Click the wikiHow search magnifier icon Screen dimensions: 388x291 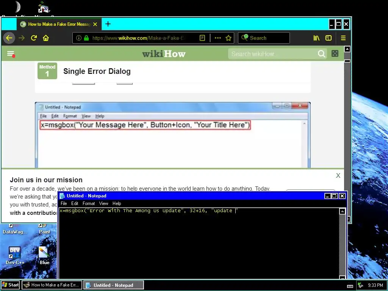(x=321, y=54)
